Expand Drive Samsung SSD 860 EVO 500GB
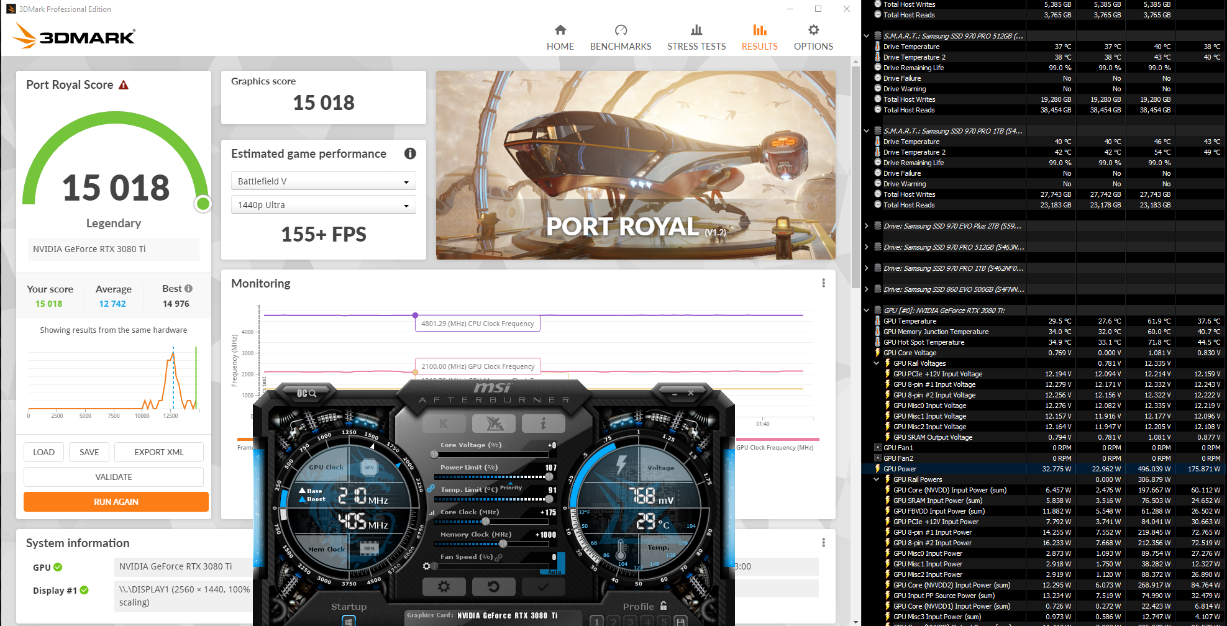1227x626 pixels. tap(867, 289)
